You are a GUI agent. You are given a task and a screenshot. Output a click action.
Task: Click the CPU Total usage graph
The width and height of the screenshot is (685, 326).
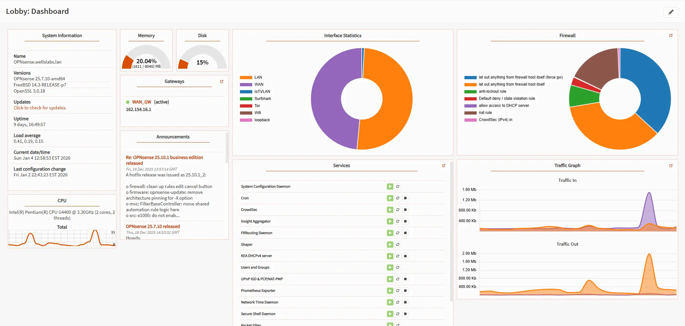[62, 238]
